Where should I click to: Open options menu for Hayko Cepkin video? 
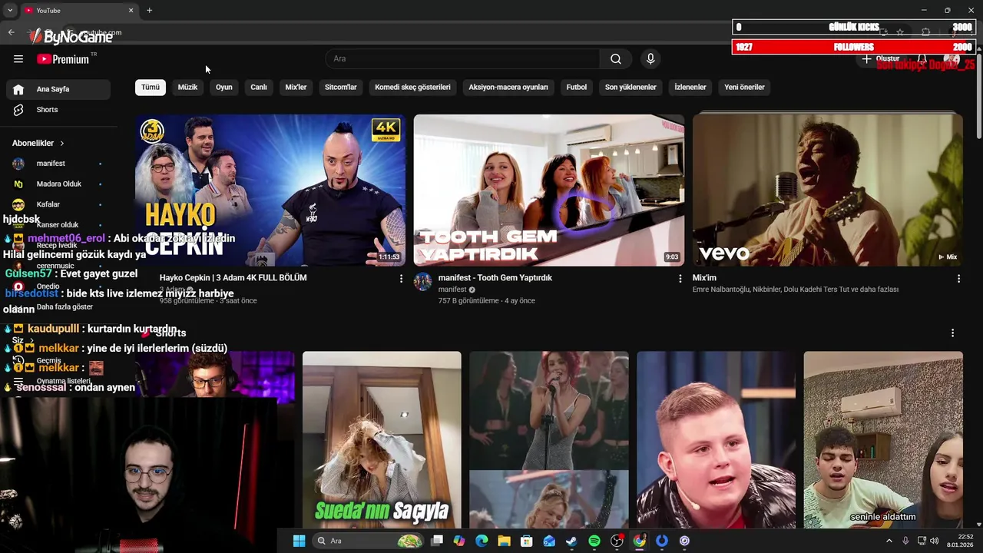click(x=401, y=279)
